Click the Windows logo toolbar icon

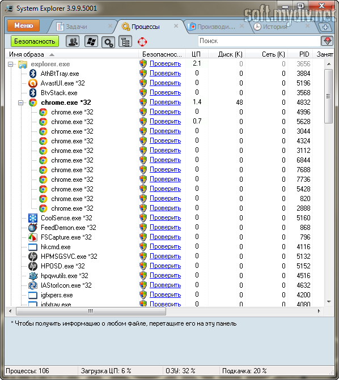click(x=91, y=41)
